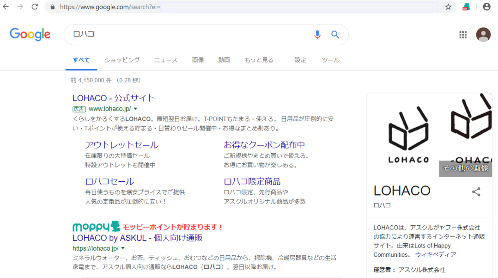
Task: Open the アウトレットセール sitelink
Action: 121,145
